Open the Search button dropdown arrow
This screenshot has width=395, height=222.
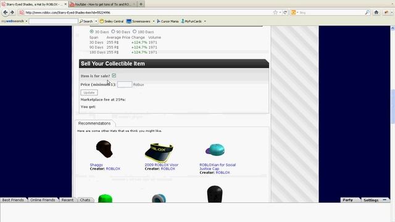click(x=96, y=22)
